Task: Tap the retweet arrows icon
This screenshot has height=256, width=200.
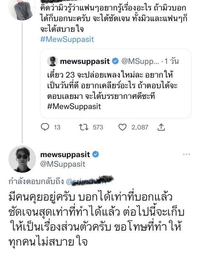Action: [83, 127]
